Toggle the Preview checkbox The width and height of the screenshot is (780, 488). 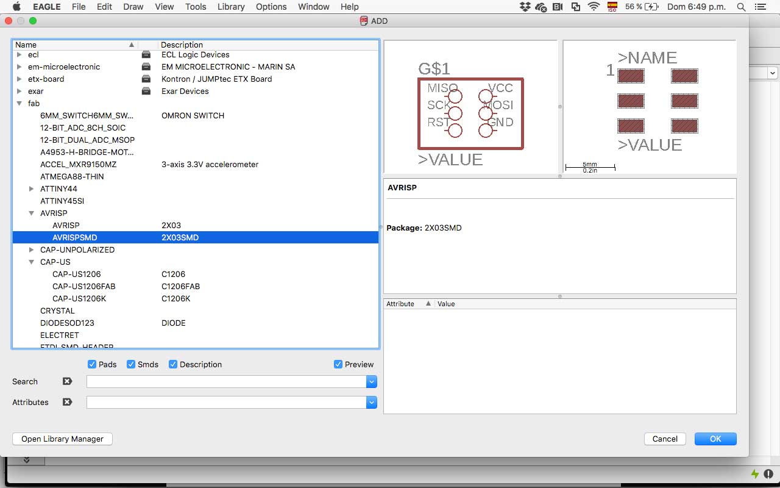pos(338,364)
